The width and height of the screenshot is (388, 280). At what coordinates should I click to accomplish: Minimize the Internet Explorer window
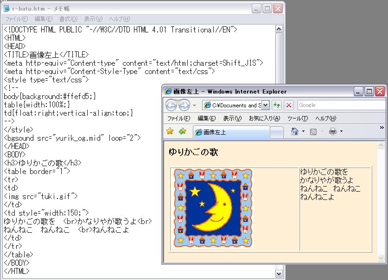point(358,92)
